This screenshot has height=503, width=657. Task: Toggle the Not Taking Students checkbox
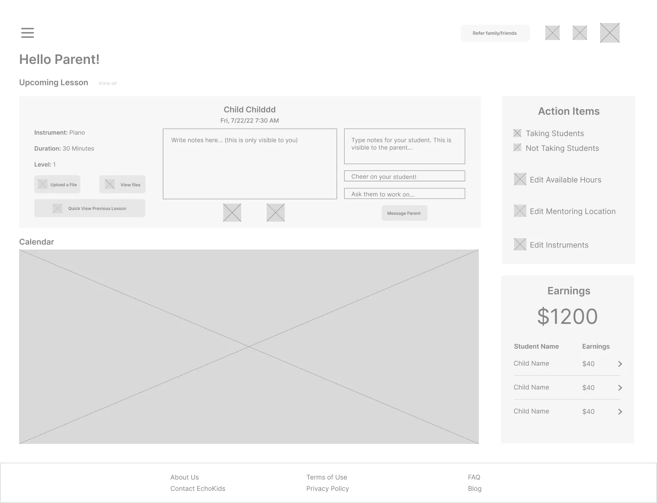pyautogui.click(x=517, y=147)
